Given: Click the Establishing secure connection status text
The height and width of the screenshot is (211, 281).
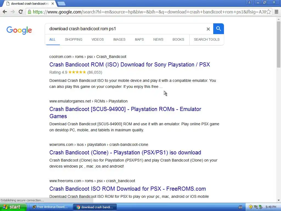Looking at the screenshot, I should [x=22, y=200].
